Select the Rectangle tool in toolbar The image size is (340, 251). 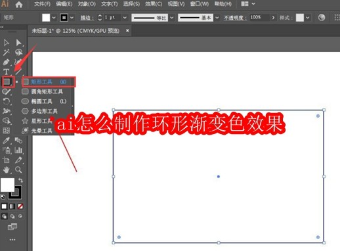click(7, 81)
